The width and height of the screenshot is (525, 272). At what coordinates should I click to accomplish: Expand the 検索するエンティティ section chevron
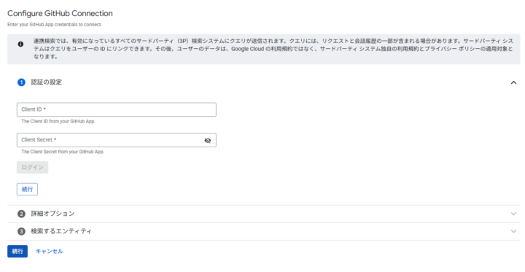(x=513, y=231)
